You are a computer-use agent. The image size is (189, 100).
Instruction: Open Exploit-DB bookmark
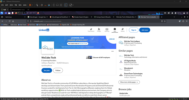tap(65, 25)
